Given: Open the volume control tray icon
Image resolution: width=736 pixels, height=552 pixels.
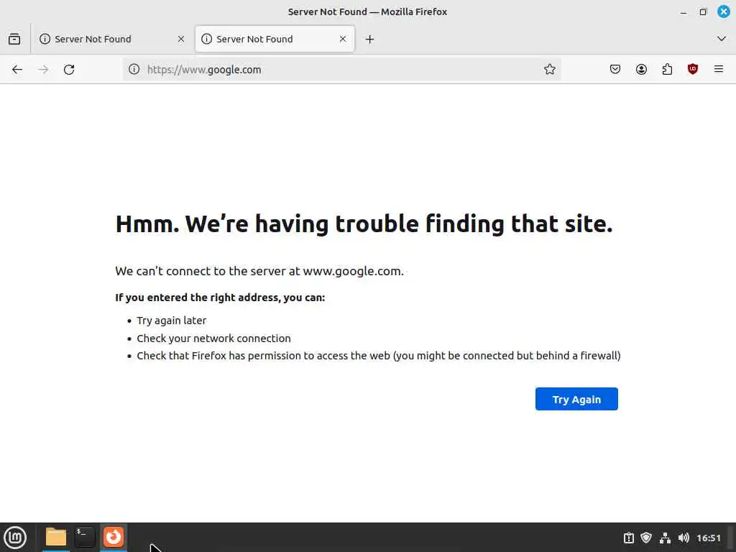Looking at the screenshot, I should (x=684, y=538).
